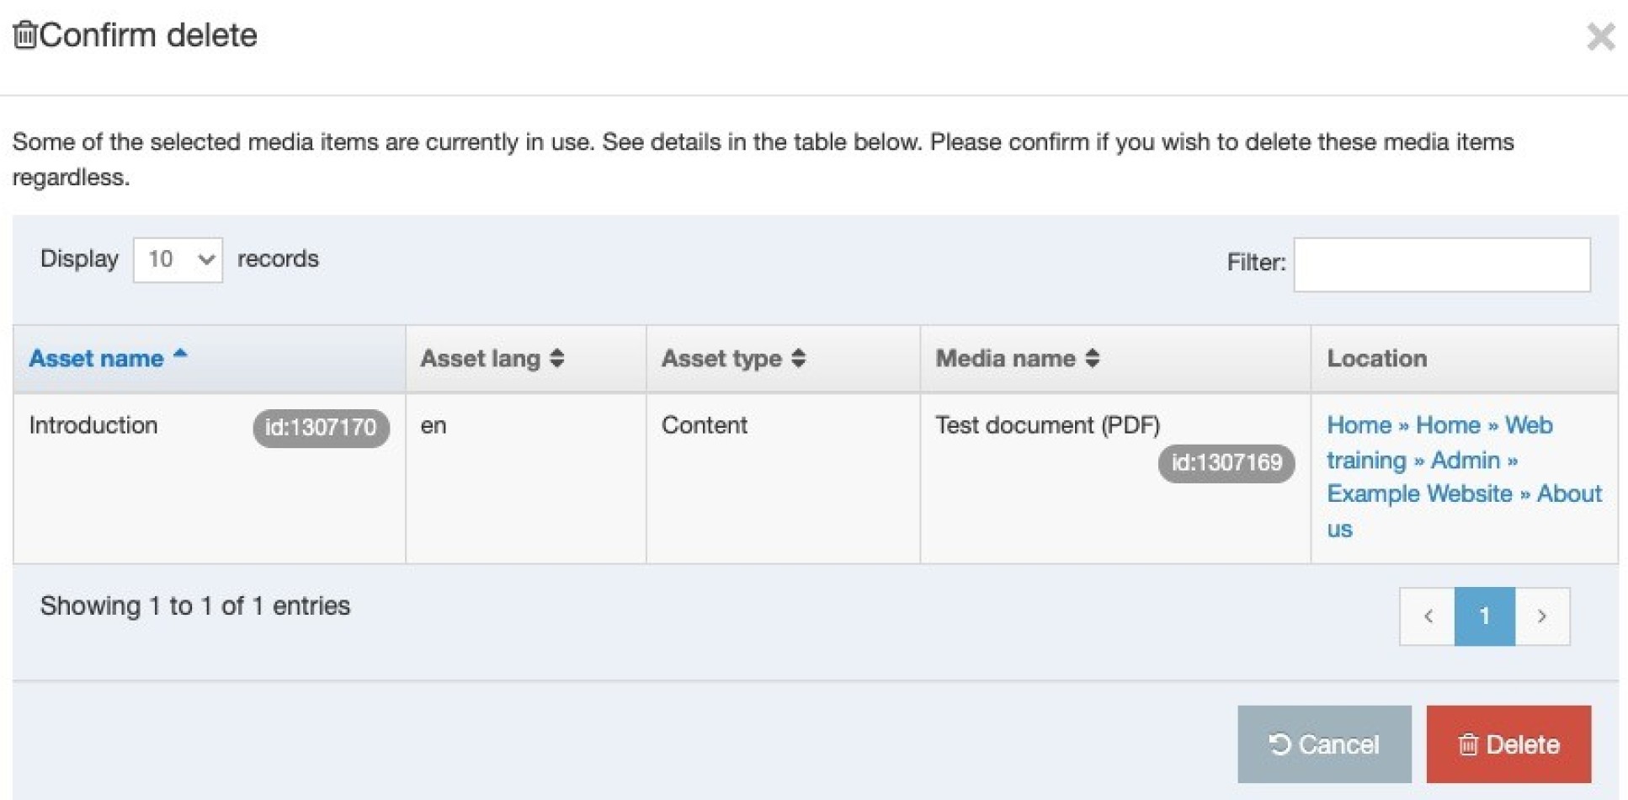The width and height of the screenshot is (1628, 800).
Task: Click the Test document (PDF) media name
Action: click(x=1047, y=425)
